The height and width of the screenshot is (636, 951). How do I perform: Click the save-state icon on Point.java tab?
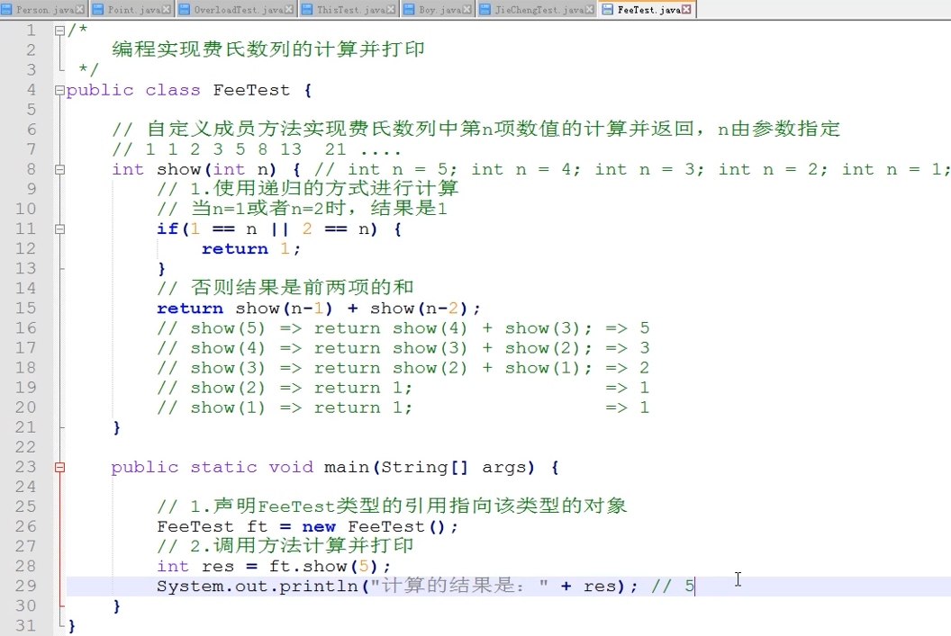[x=98, y=10]
